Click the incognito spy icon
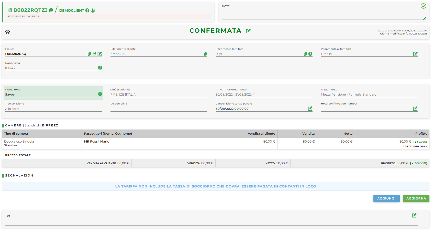The image size is (433, 235). point(7,32)
